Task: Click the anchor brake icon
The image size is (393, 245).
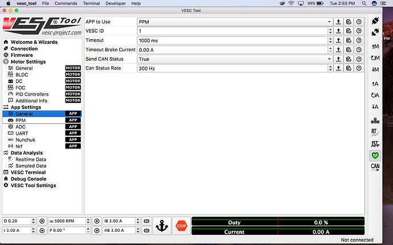Action: [161, 225]
